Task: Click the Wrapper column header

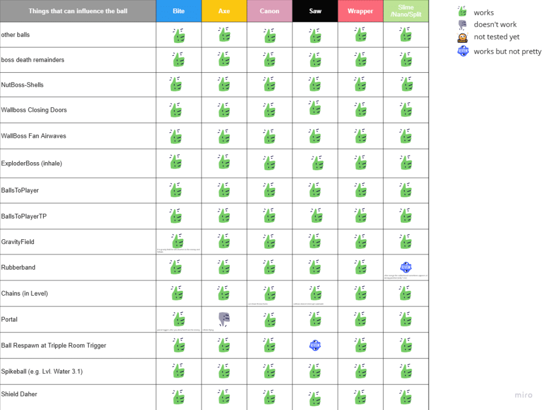Action: pos(360,11)
